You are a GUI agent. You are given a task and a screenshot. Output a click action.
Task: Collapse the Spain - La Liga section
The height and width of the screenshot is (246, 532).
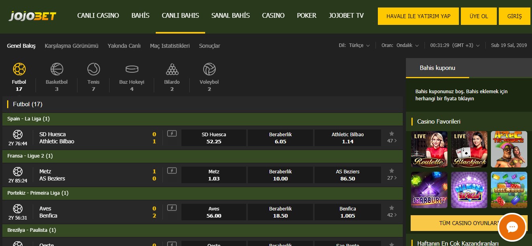pyautogui.click(x=202, y=119)
